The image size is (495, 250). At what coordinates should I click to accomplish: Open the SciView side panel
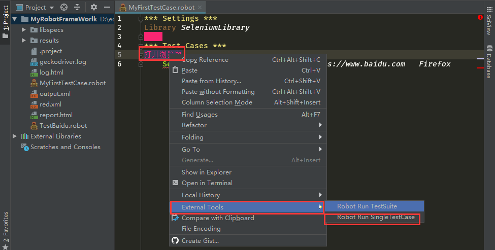tap(489, 24)
